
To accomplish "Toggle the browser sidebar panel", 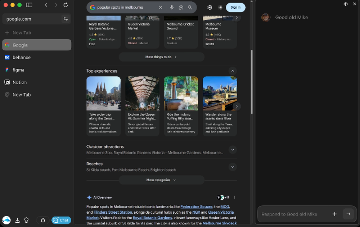I will (29, 5).
